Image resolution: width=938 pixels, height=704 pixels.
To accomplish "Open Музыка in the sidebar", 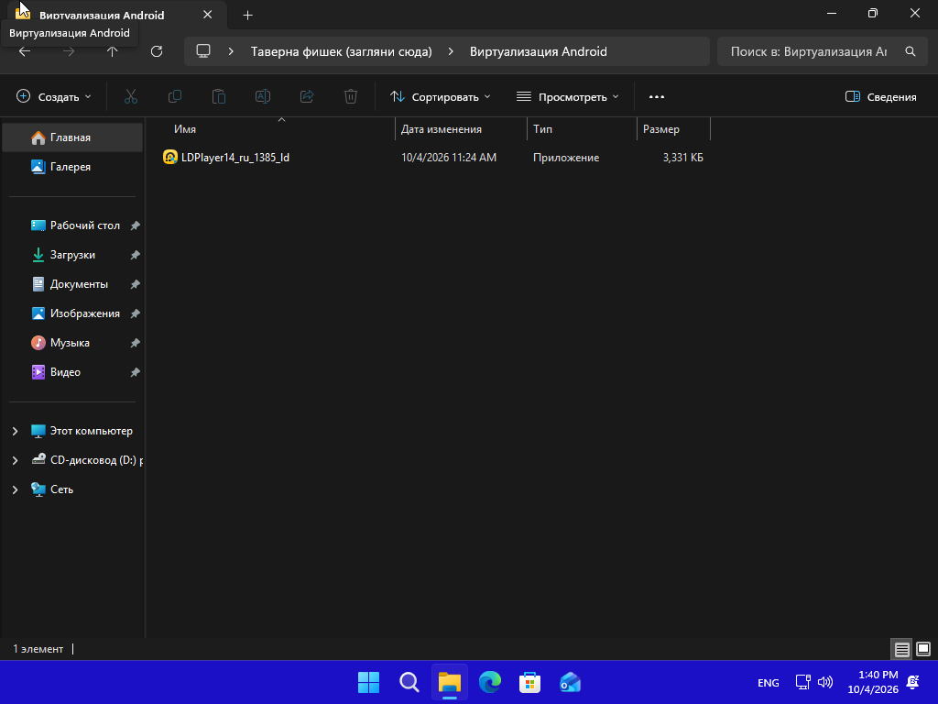I will [72, 343].
